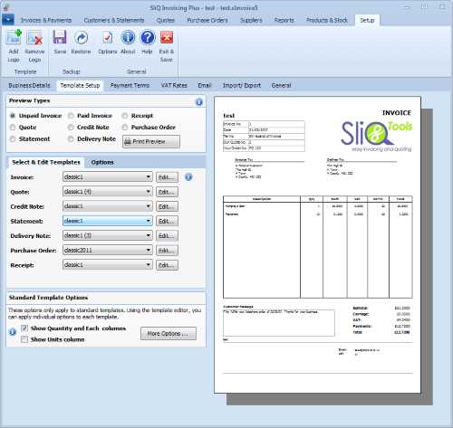Click the Exit & Save icon

click(x=167, y=37)
